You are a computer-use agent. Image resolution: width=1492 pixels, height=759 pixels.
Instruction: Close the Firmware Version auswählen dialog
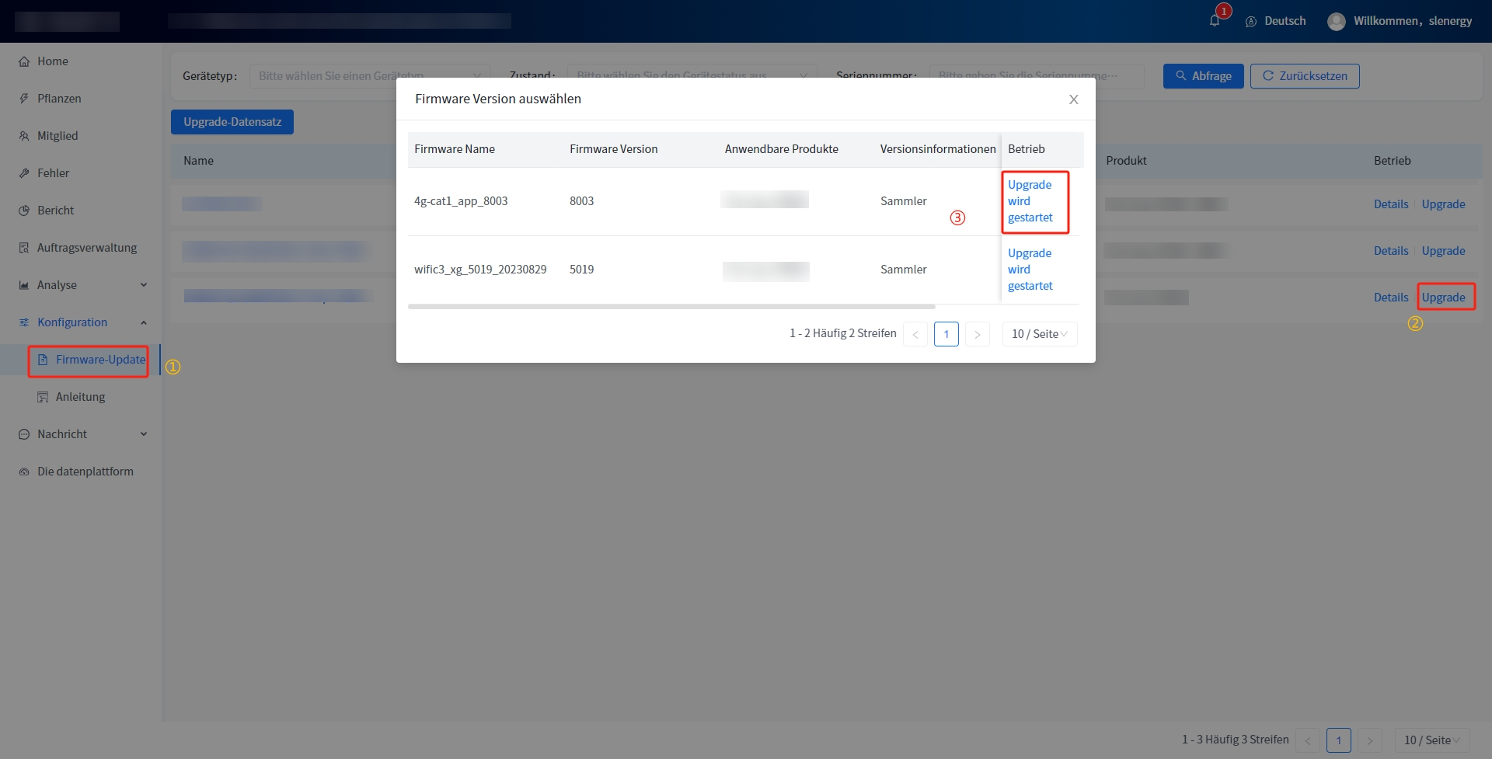tap(1073, 99)
